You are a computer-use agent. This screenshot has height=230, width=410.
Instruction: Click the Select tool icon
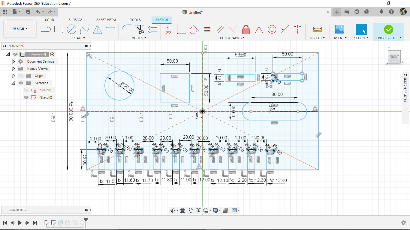click(361, 29)
